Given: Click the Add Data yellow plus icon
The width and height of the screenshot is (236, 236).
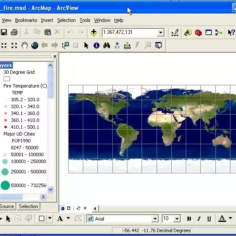Looking at the screenshot, I should point(94,32).
